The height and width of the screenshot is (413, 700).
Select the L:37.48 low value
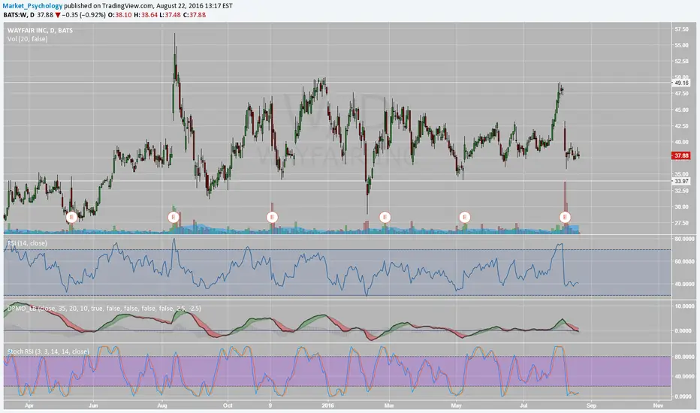tap(170, 15)
